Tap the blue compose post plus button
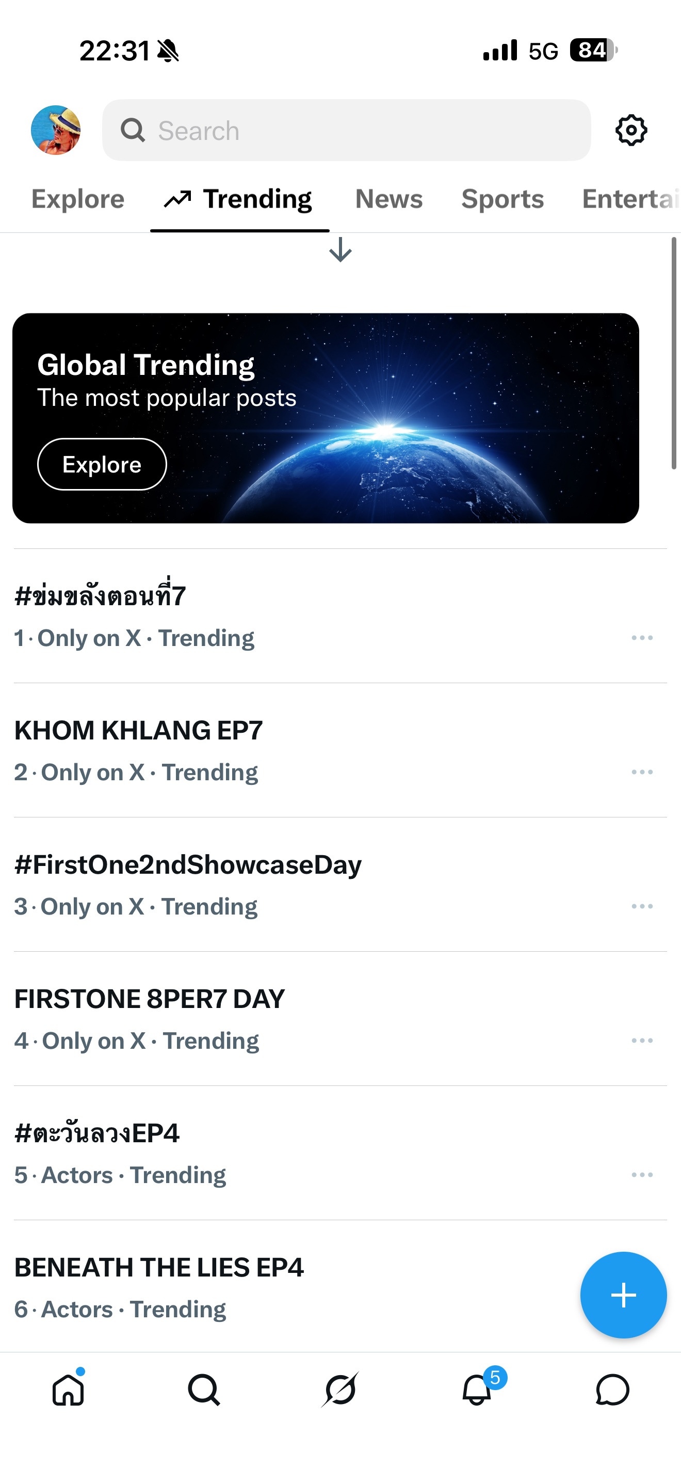 coord(623,1295)
